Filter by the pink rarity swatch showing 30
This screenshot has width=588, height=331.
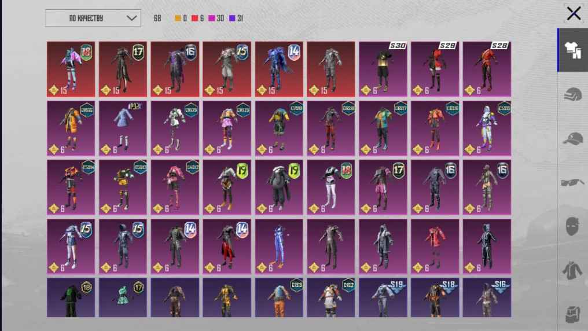tap(212, 18)
